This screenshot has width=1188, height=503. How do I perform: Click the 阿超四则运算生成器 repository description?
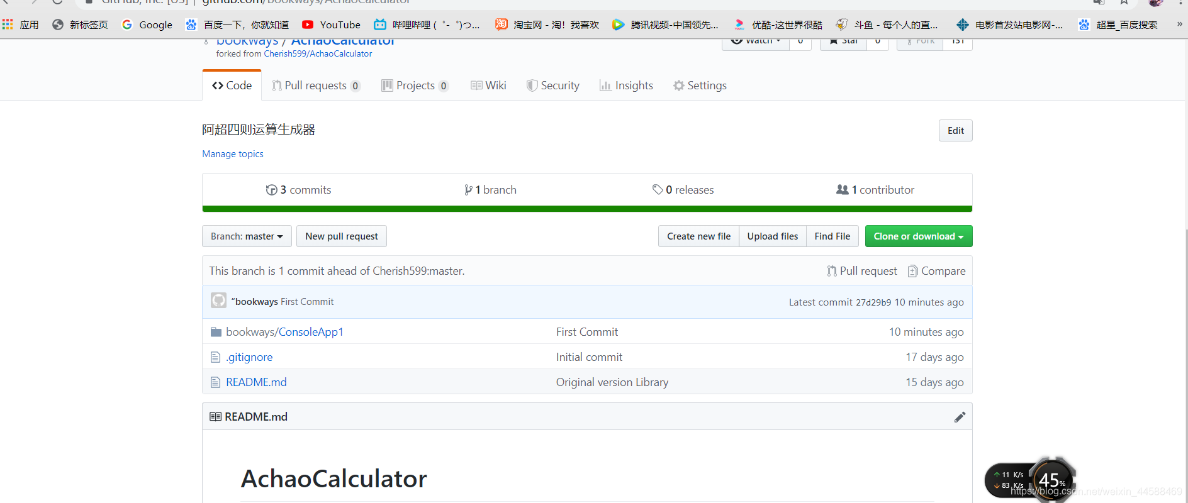(259, 130)
